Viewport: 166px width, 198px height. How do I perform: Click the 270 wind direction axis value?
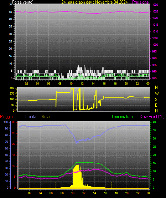pos(12,94)
